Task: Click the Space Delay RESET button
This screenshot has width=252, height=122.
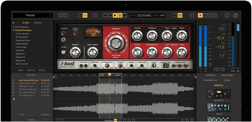Action: click(x=64, y=52)
